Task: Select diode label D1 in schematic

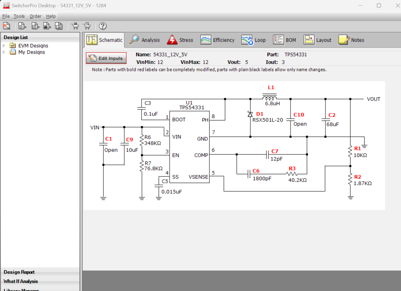Action: click(260, 114)
